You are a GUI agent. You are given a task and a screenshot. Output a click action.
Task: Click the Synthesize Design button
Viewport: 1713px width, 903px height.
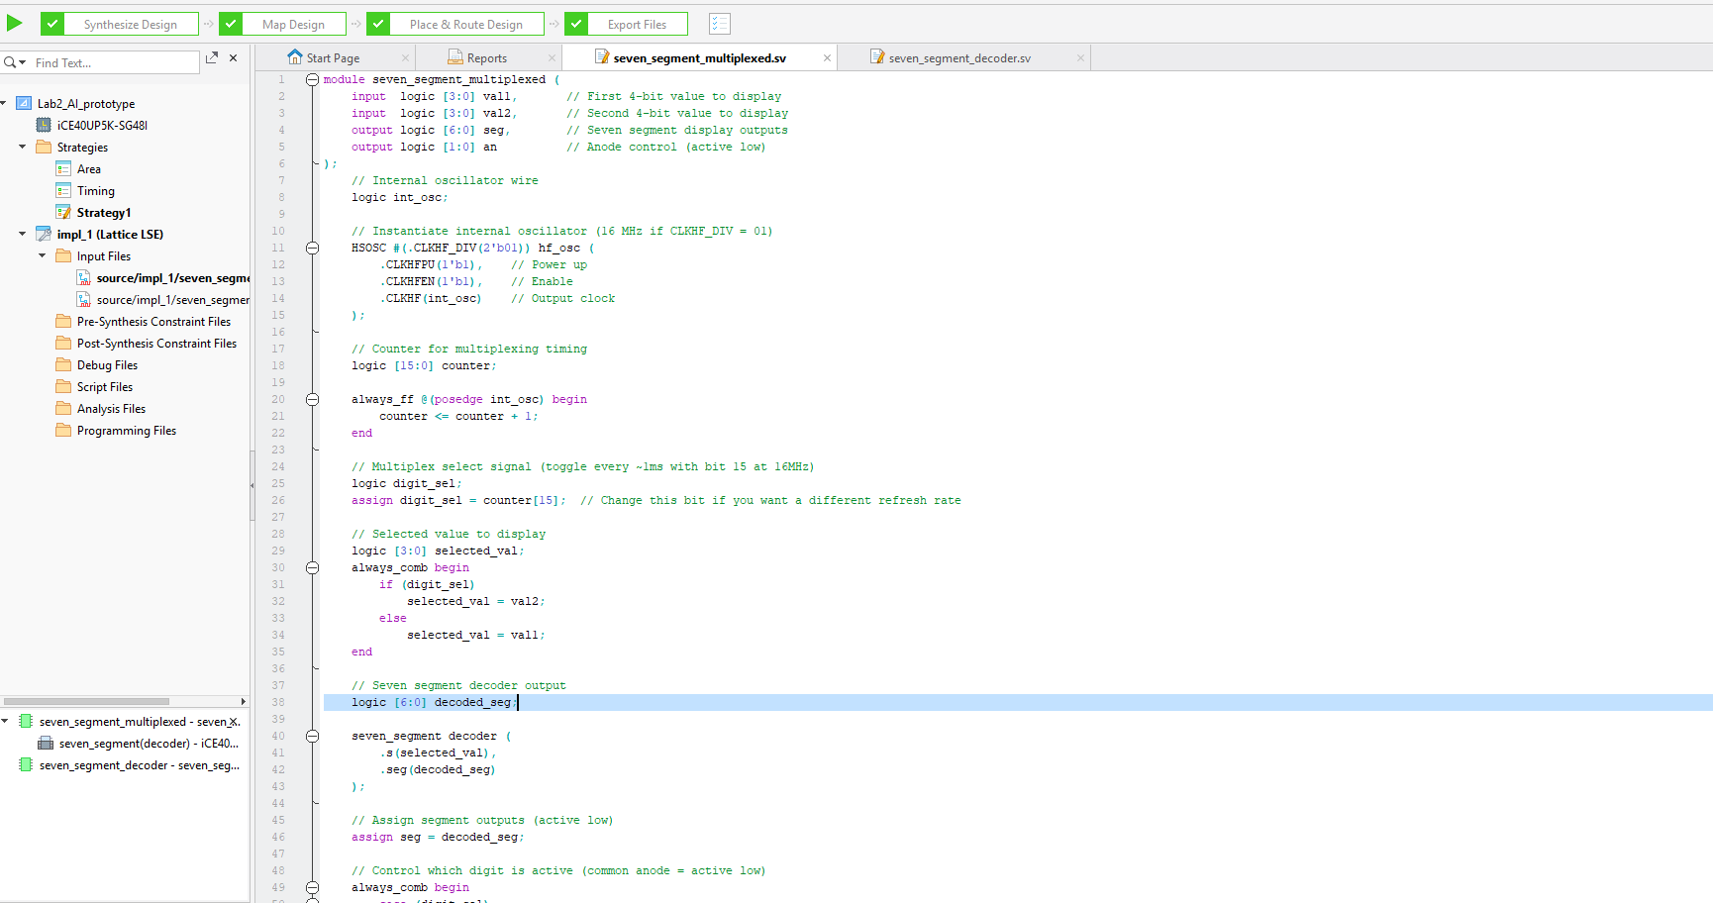coord(130,24)
